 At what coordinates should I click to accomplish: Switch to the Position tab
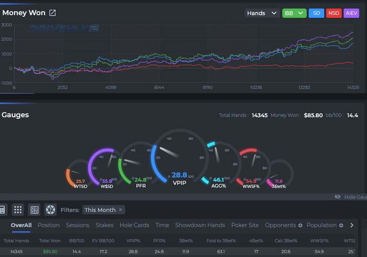click(x=49, y=225)
